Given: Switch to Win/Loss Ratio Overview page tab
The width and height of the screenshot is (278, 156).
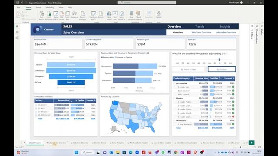Looking at the screenshot, I should point(56,143).
